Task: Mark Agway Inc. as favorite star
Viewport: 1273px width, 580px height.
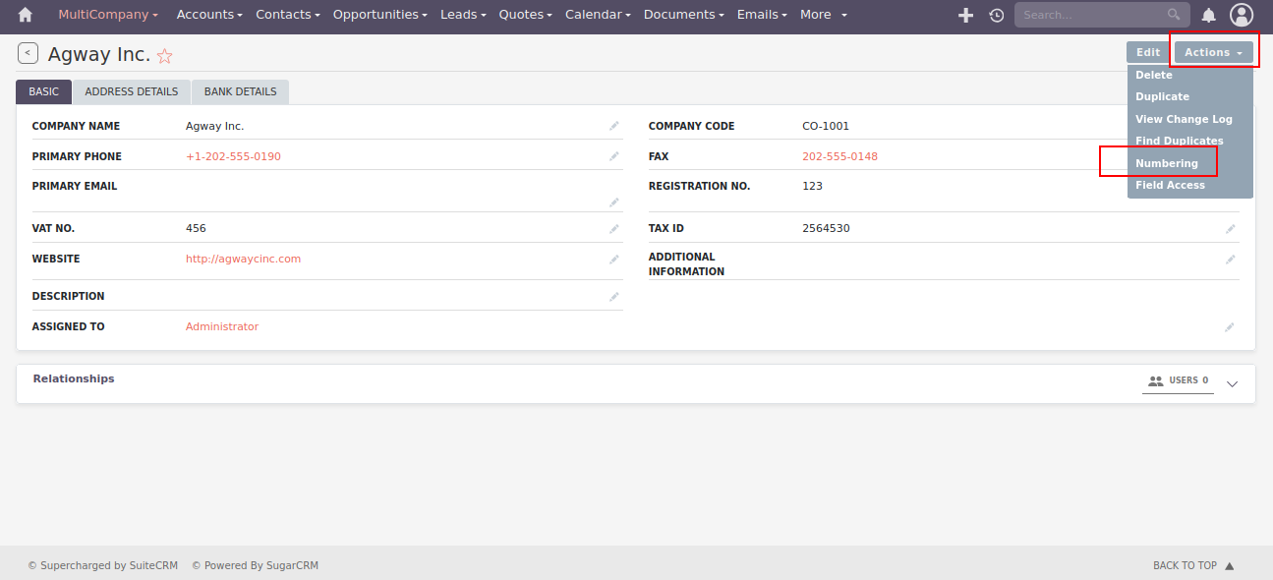Action: coord(164,56)
